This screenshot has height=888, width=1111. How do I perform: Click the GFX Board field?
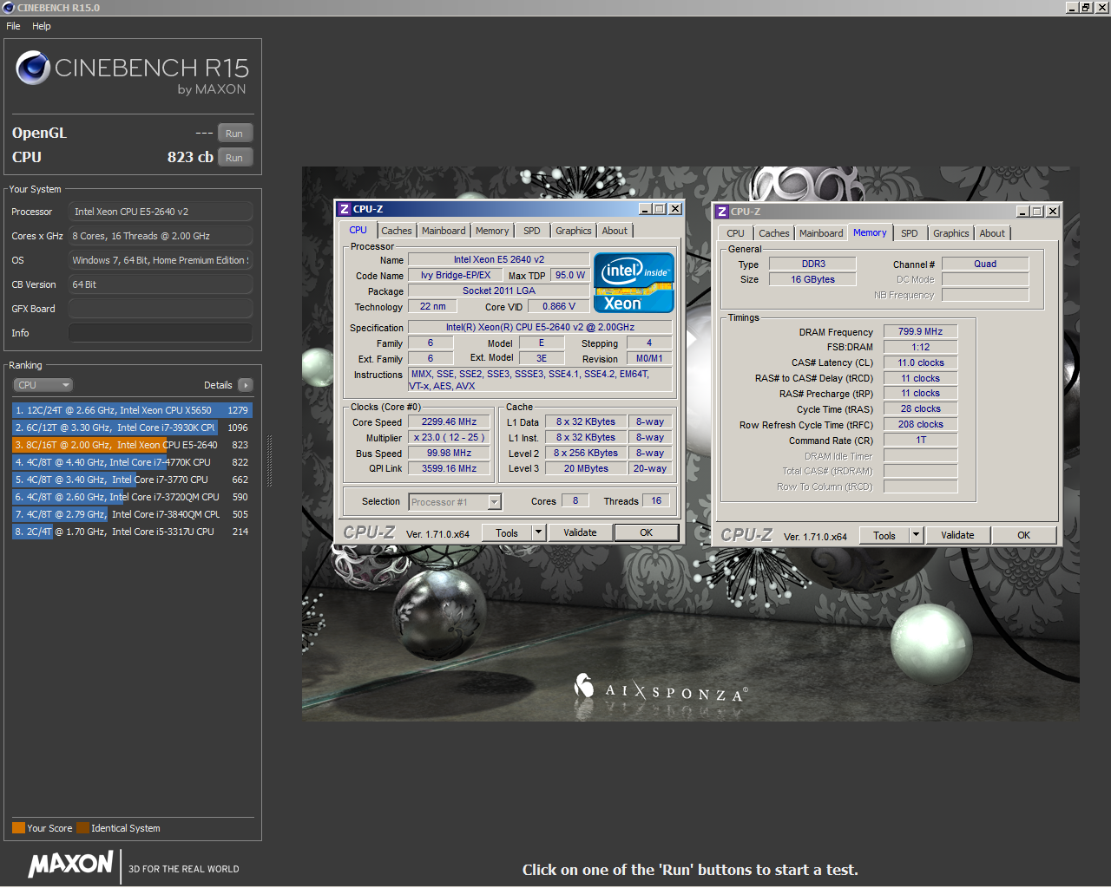point(161,309)
